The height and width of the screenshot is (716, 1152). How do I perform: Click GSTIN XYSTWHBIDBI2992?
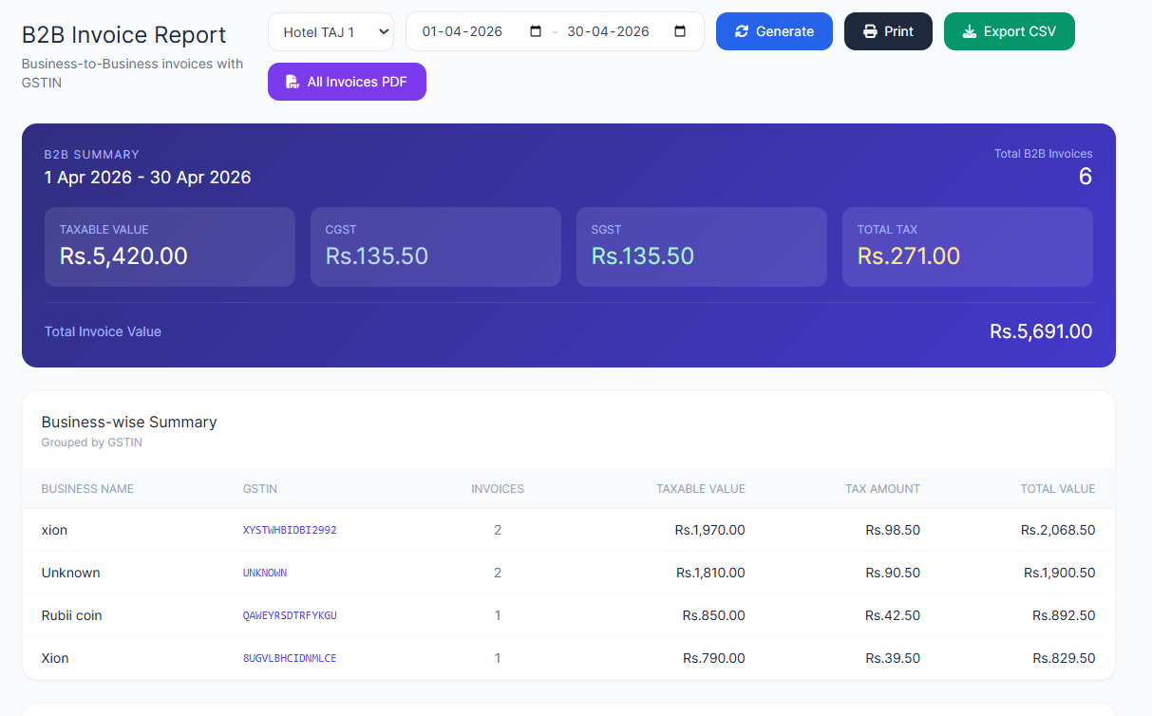(290, 530)
